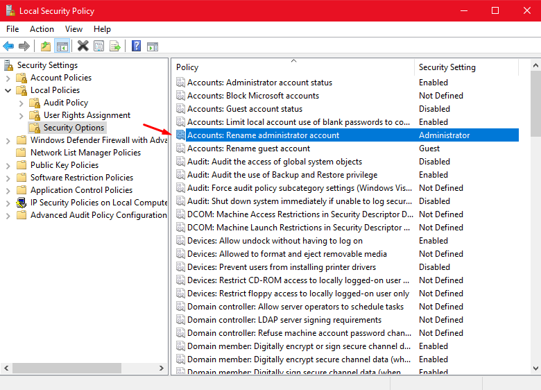The height and width of the screenshot is (390, 541).
Task: Click the 'Guest' security setting value
Action: [x=429, y=149]
